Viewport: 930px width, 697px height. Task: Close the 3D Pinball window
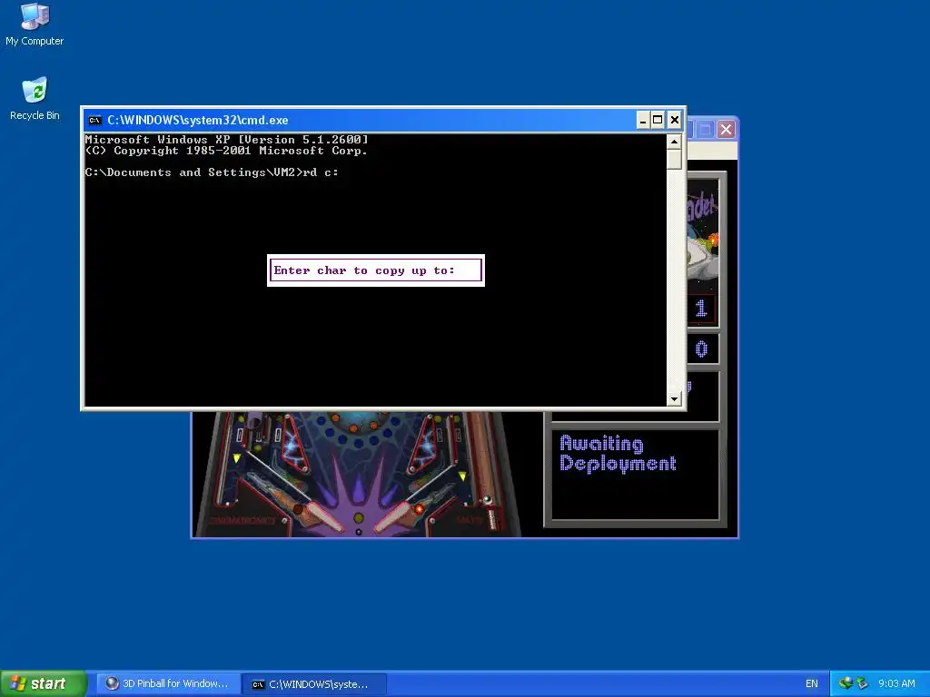pyautogui.click(x=726, y=129)
